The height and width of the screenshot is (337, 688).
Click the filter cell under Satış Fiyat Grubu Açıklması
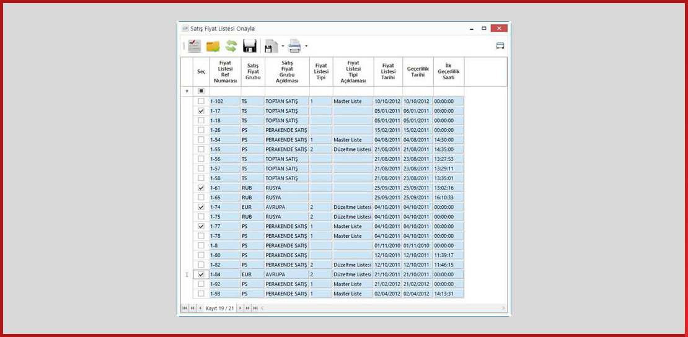(x=287, y=91)
